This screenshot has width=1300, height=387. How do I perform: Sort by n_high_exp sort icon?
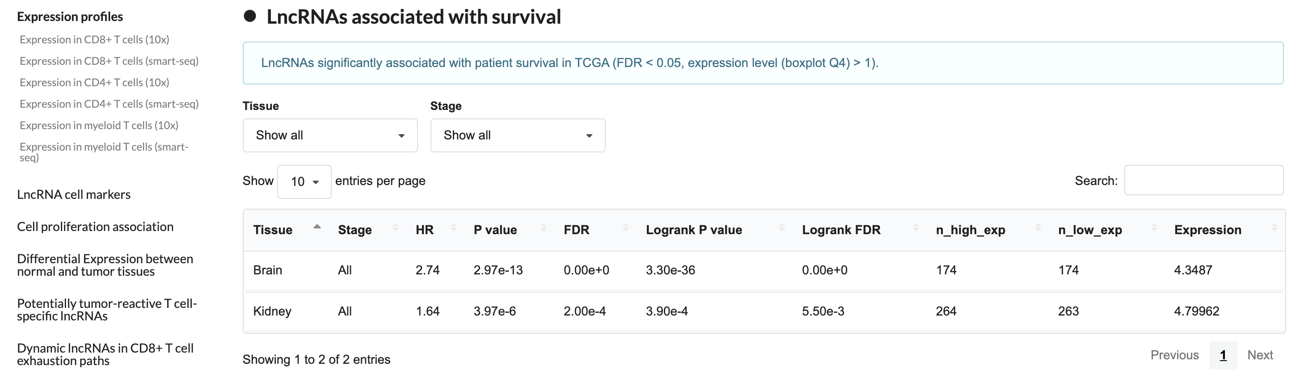pyautogui.click(x=1038, y=227)
